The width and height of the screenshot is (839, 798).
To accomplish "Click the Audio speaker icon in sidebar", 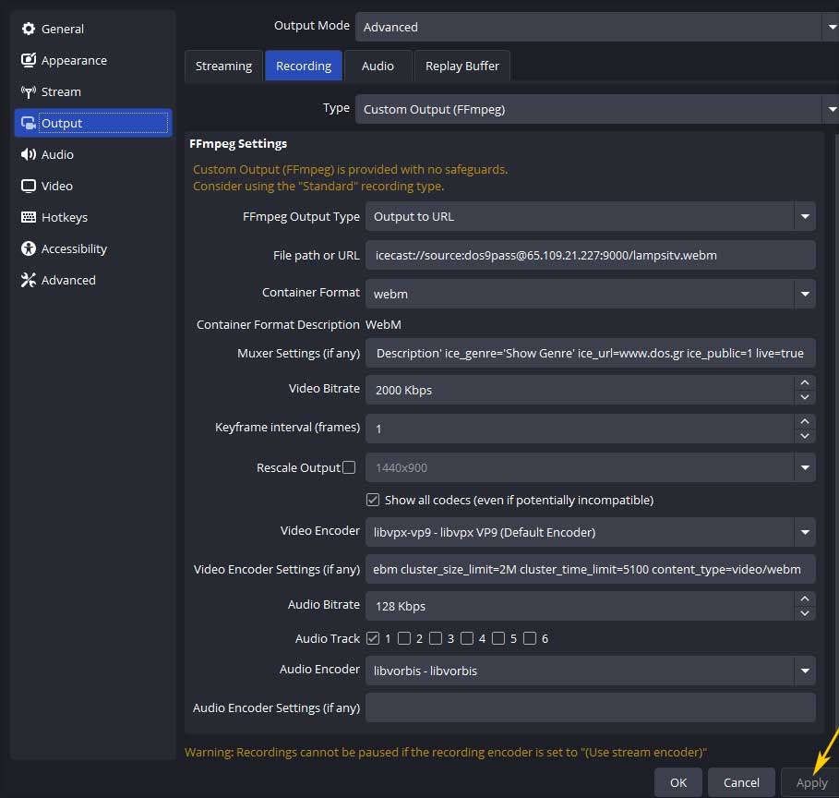I will click(29, 154).
